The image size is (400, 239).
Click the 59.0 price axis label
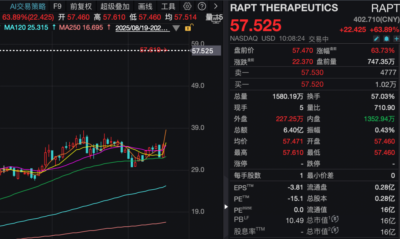point(198,43)
